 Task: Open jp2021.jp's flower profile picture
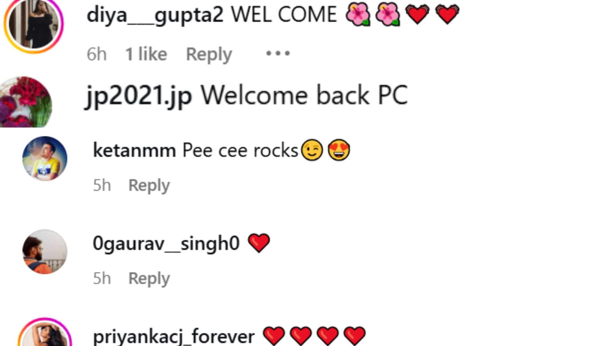(x=25, y=102)
